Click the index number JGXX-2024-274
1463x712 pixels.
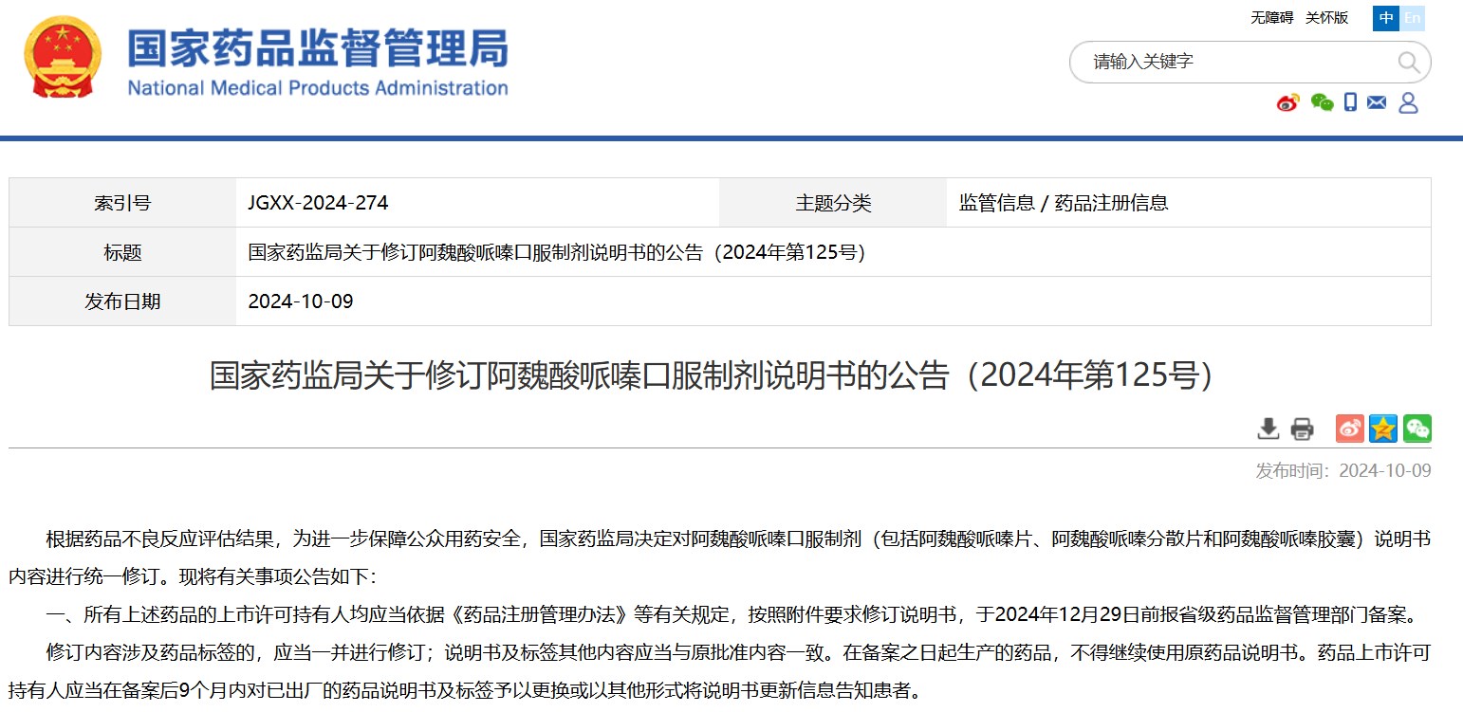318,203
